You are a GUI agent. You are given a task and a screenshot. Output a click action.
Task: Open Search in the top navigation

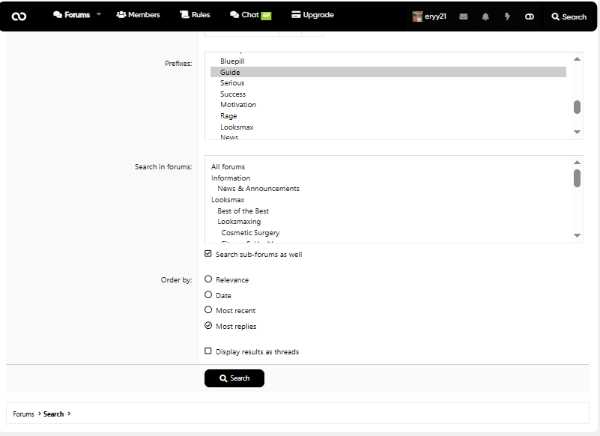569,16
